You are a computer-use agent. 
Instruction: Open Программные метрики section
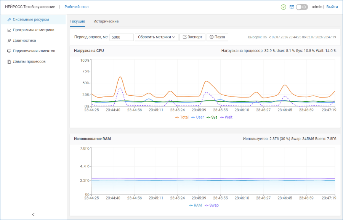click(33, 30)
